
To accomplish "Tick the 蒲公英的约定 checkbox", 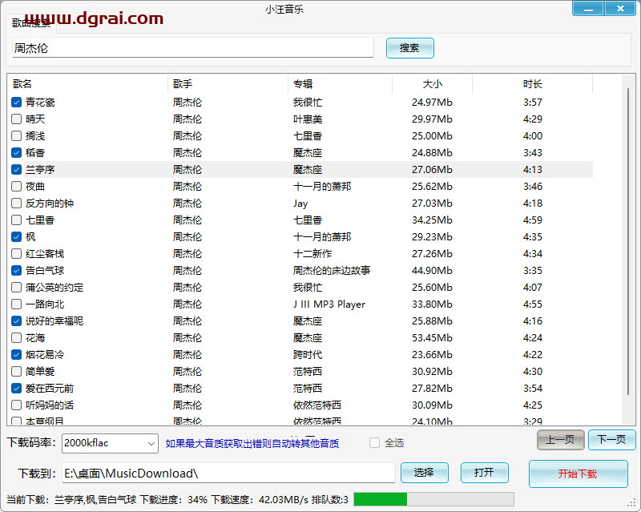I will [16, 288].
